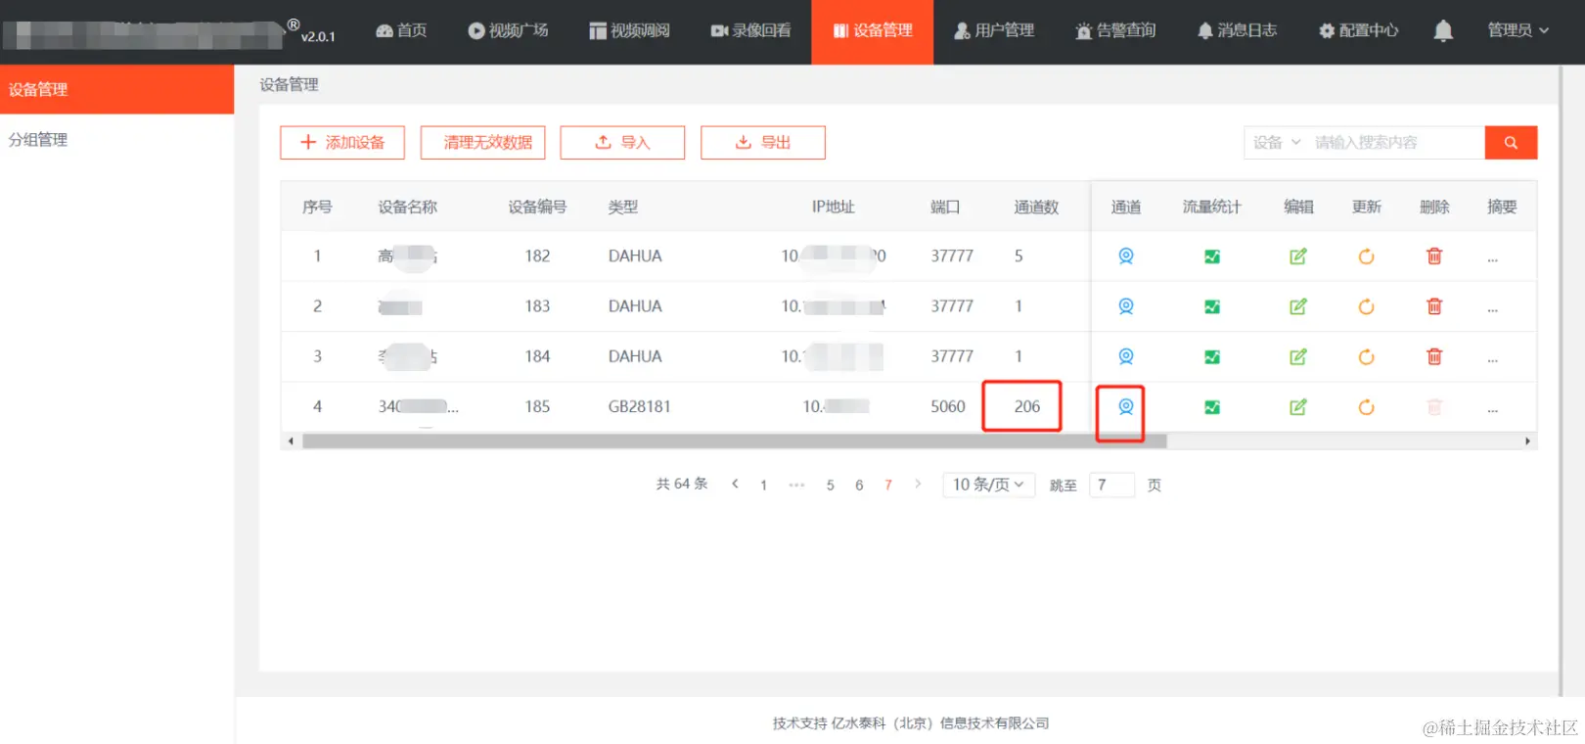Refresh the GB28181 device 185
Image resolution: width=1585 pixels, height=744 pixels.
click(x=1367, y=407)
